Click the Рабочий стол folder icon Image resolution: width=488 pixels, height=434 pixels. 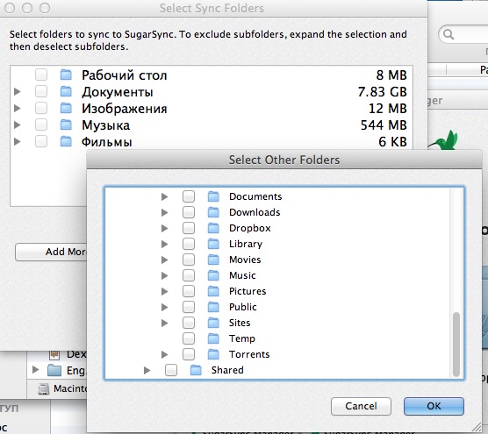[x=66, y=75]
